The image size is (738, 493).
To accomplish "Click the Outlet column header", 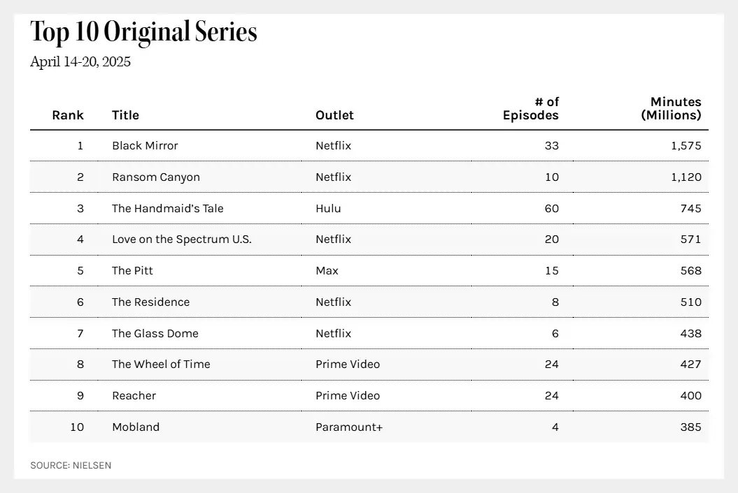I will [x=334, y=115].
